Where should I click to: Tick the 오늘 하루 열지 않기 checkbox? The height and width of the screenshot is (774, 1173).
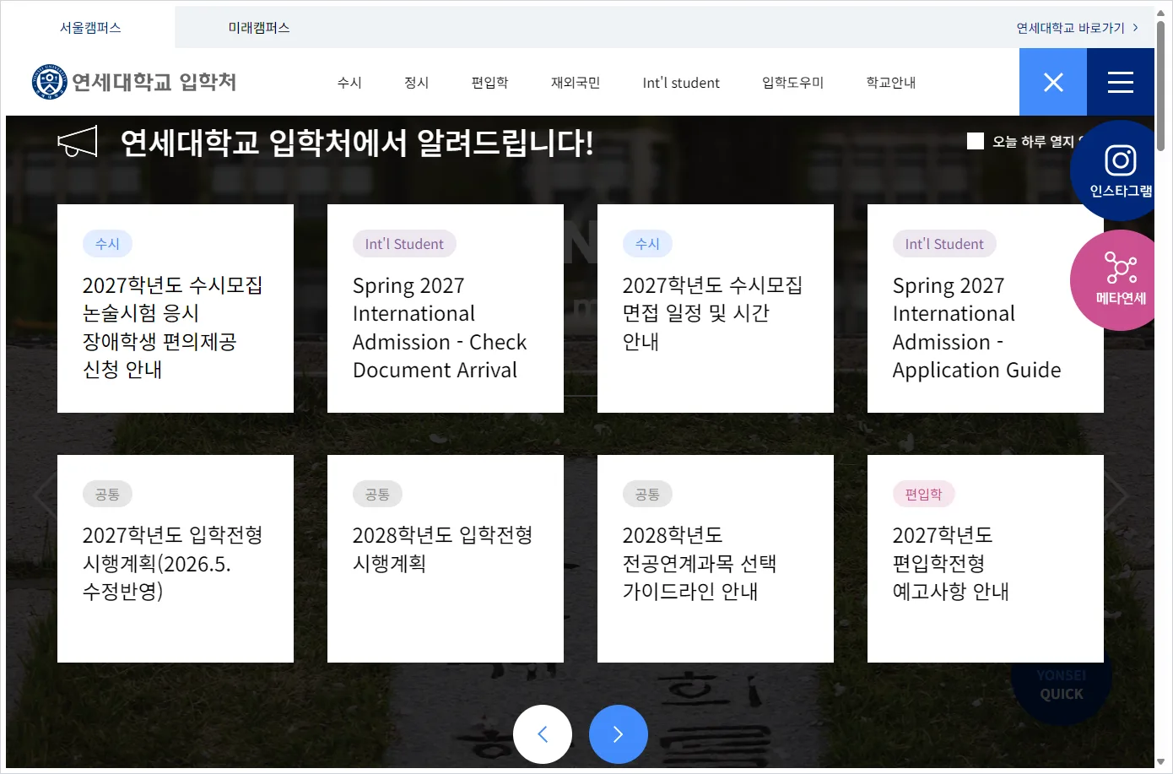tap(976, 141)
